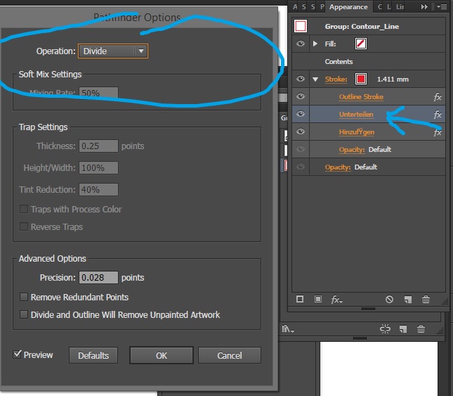The height and width of the screenshot is (396, 453).
Task: Open the HinzufŸgen effect link
Action: click(357, 132)
